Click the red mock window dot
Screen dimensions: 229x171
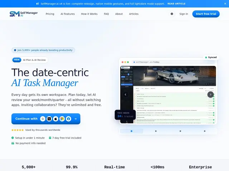122,62
